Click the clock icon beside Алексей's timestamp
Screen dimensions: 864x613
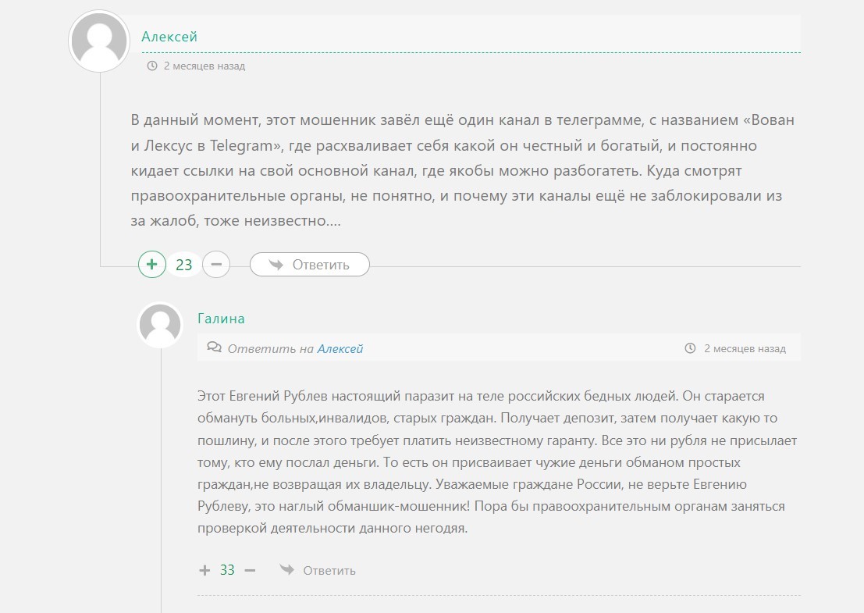coord(152,66)
